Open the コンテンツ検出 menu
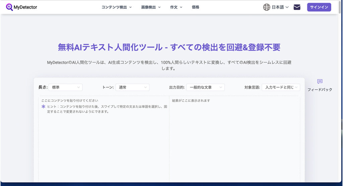Screen dimensions: 343x186 (116, 7)
